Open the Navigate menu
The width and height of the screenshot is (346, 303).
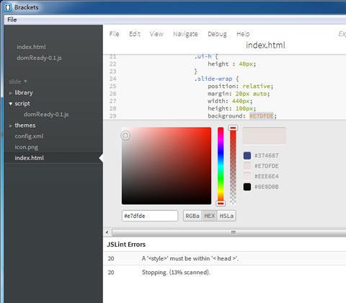(185, 34)
